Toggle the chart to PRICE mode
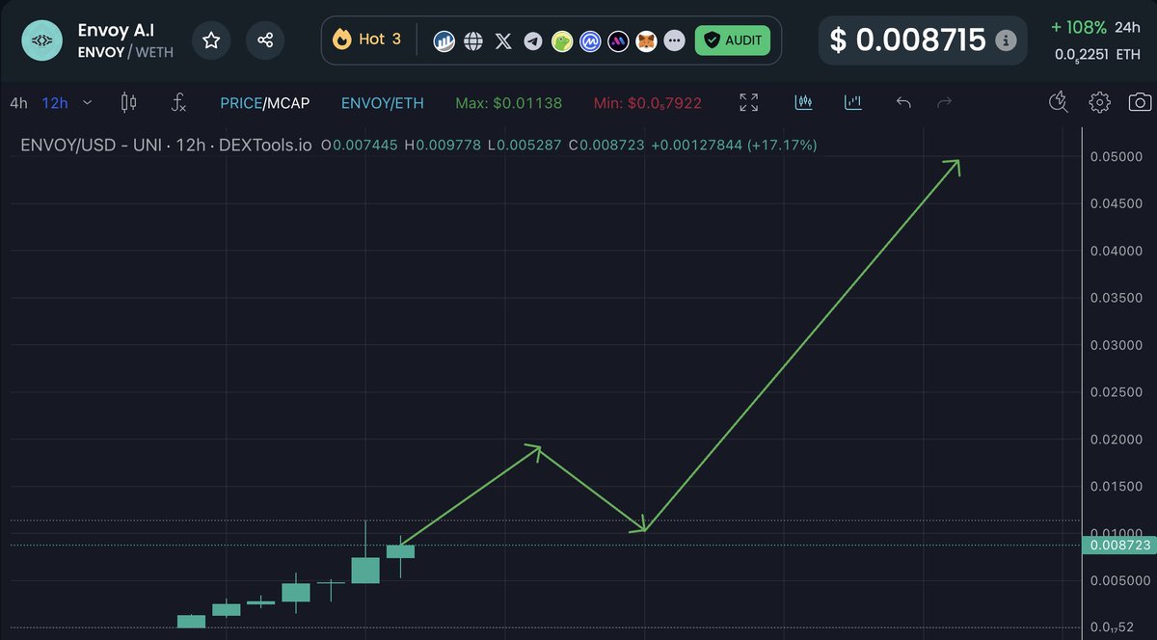The image size is (1157, 640). (240, 102)
